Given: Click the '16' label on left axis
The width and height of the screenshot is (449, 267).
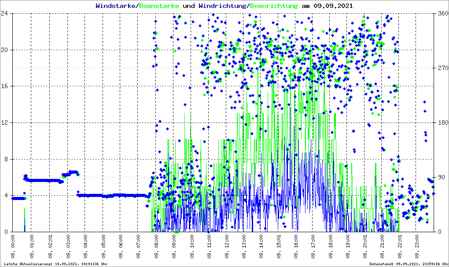Looking at the screenshot, I should click(8, 86).
